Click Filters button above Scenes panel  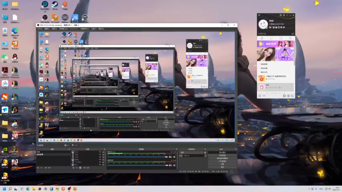[x=75, y=145]
